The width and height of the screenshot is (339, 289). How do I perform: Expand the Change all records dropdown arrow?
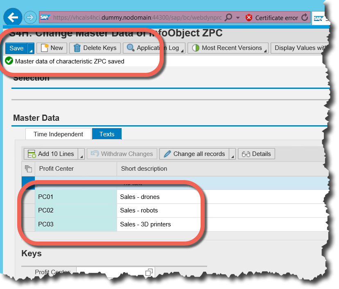click(x=232, y=154)
